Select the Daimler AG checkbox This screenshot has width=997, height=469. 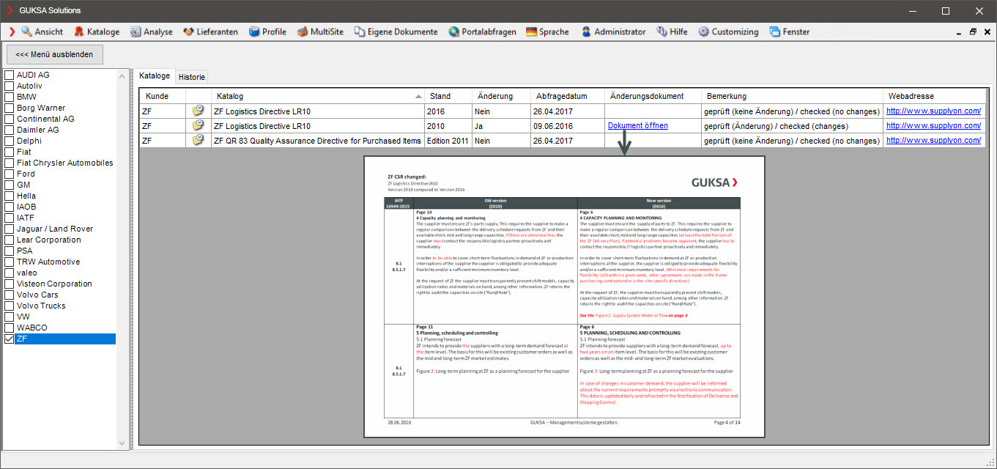click(x=10, y=130)
